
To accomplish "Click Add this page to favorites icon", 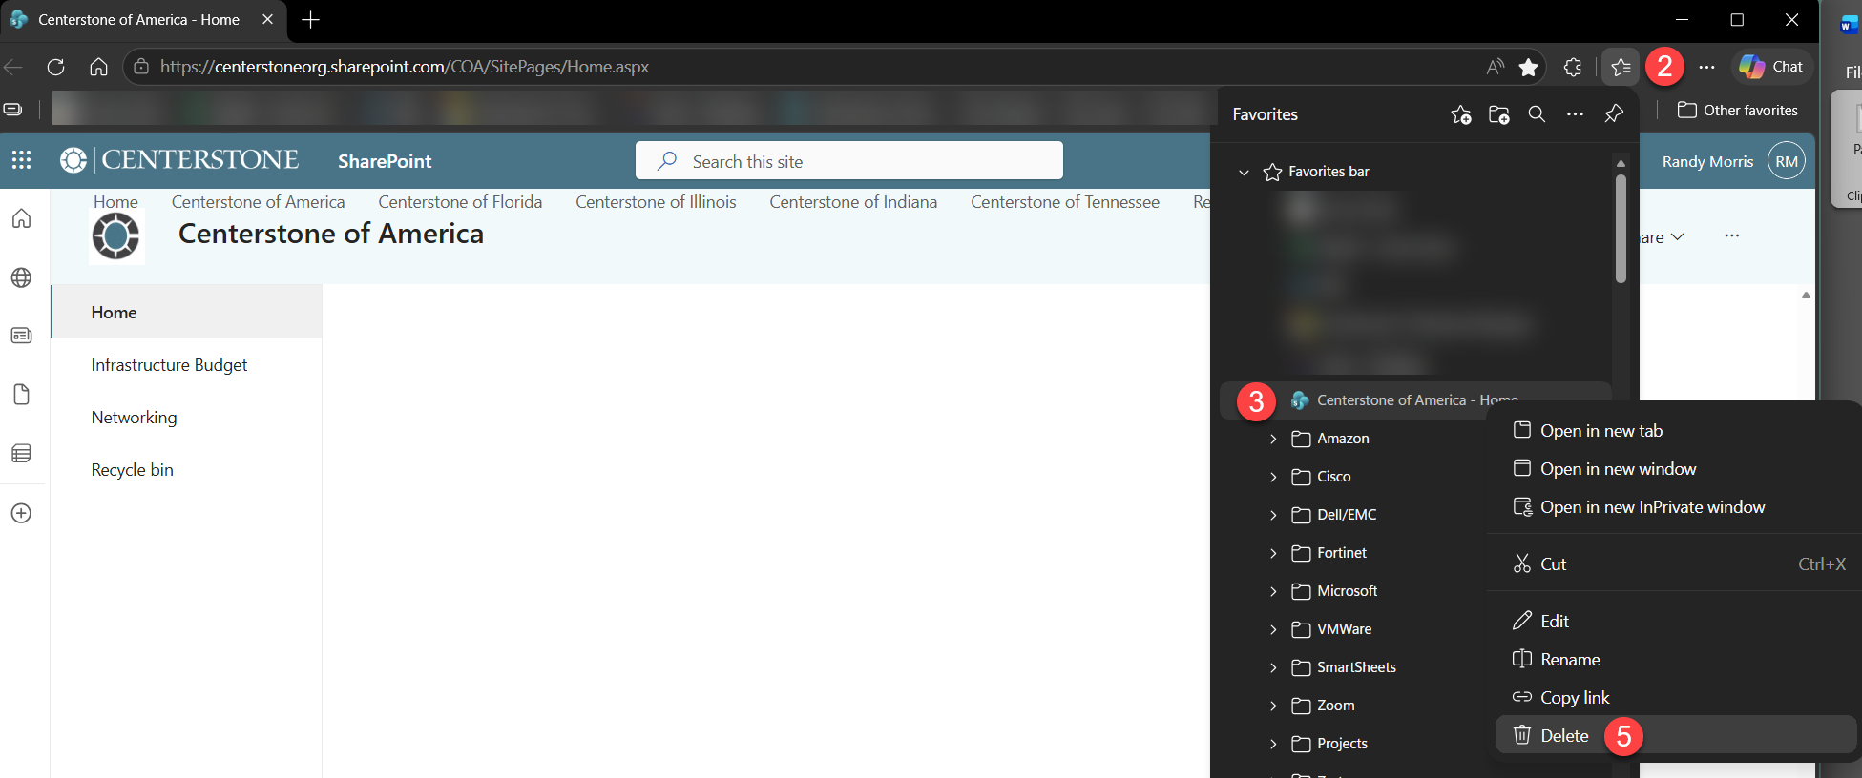I will tap(1461, 114).
